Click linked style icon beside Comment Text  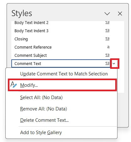(x=107, y=63)
